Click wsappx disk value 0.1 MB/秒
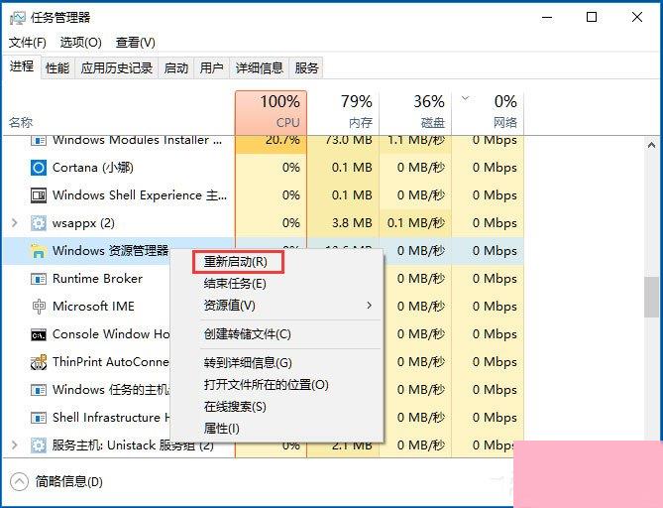The width and height of the screenshot is (663, 508). click(416, 223)
